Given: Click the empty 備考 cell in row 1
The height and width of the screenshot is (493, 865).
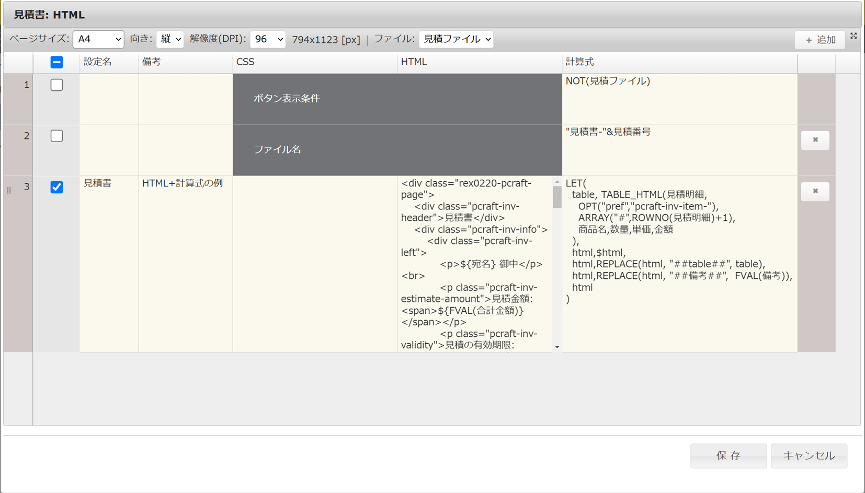Looking at the screenshot, I should 186,99.
